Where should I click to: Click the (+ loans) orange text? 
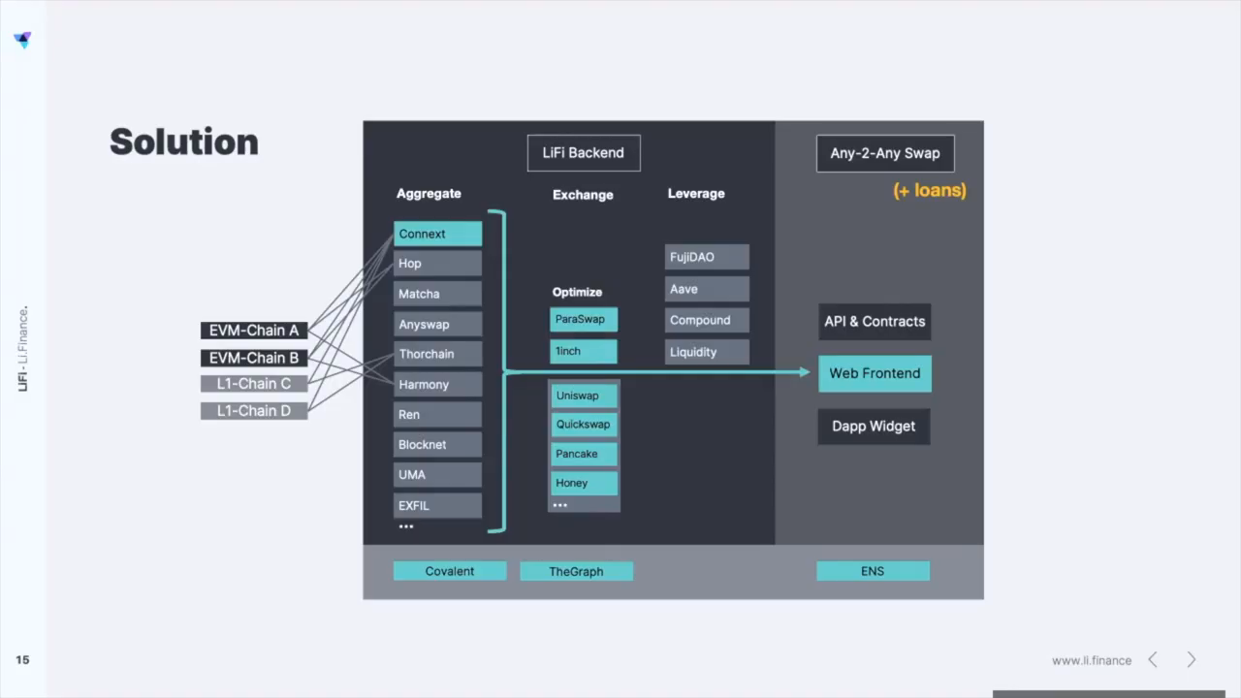(x=930, y=190)
